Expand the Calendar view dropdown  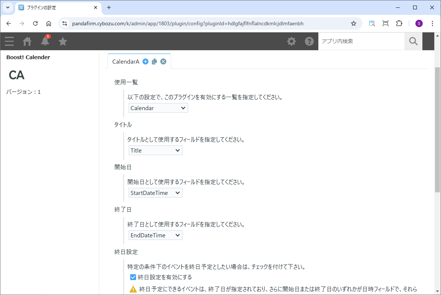(x=158, y=108)
